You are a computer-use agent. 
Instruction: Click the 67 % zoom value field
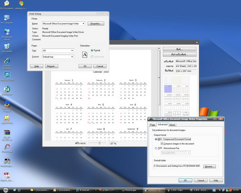tap(113, 144)
